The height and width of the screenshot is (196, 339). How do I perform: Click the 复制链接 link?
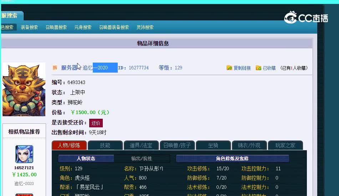click(x=242, y=68)
